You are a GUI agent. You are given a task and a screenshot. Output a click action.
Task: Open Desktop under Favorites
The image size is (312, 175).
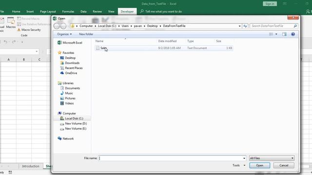pyautogui.click(x=68, y=58)
